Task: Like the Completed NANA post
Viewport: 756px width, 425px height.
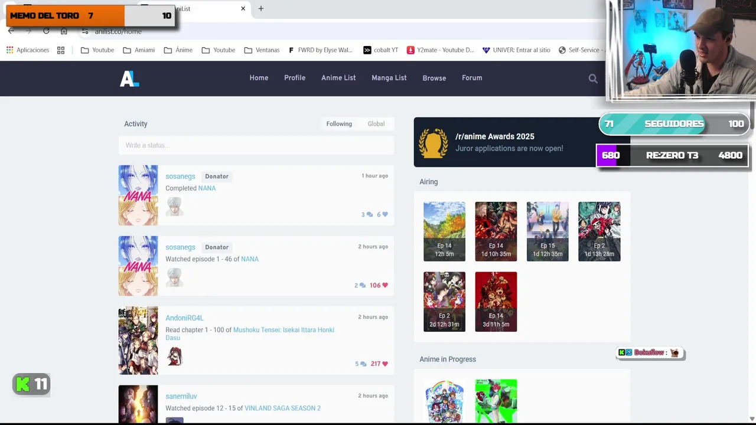Action: 382,215
